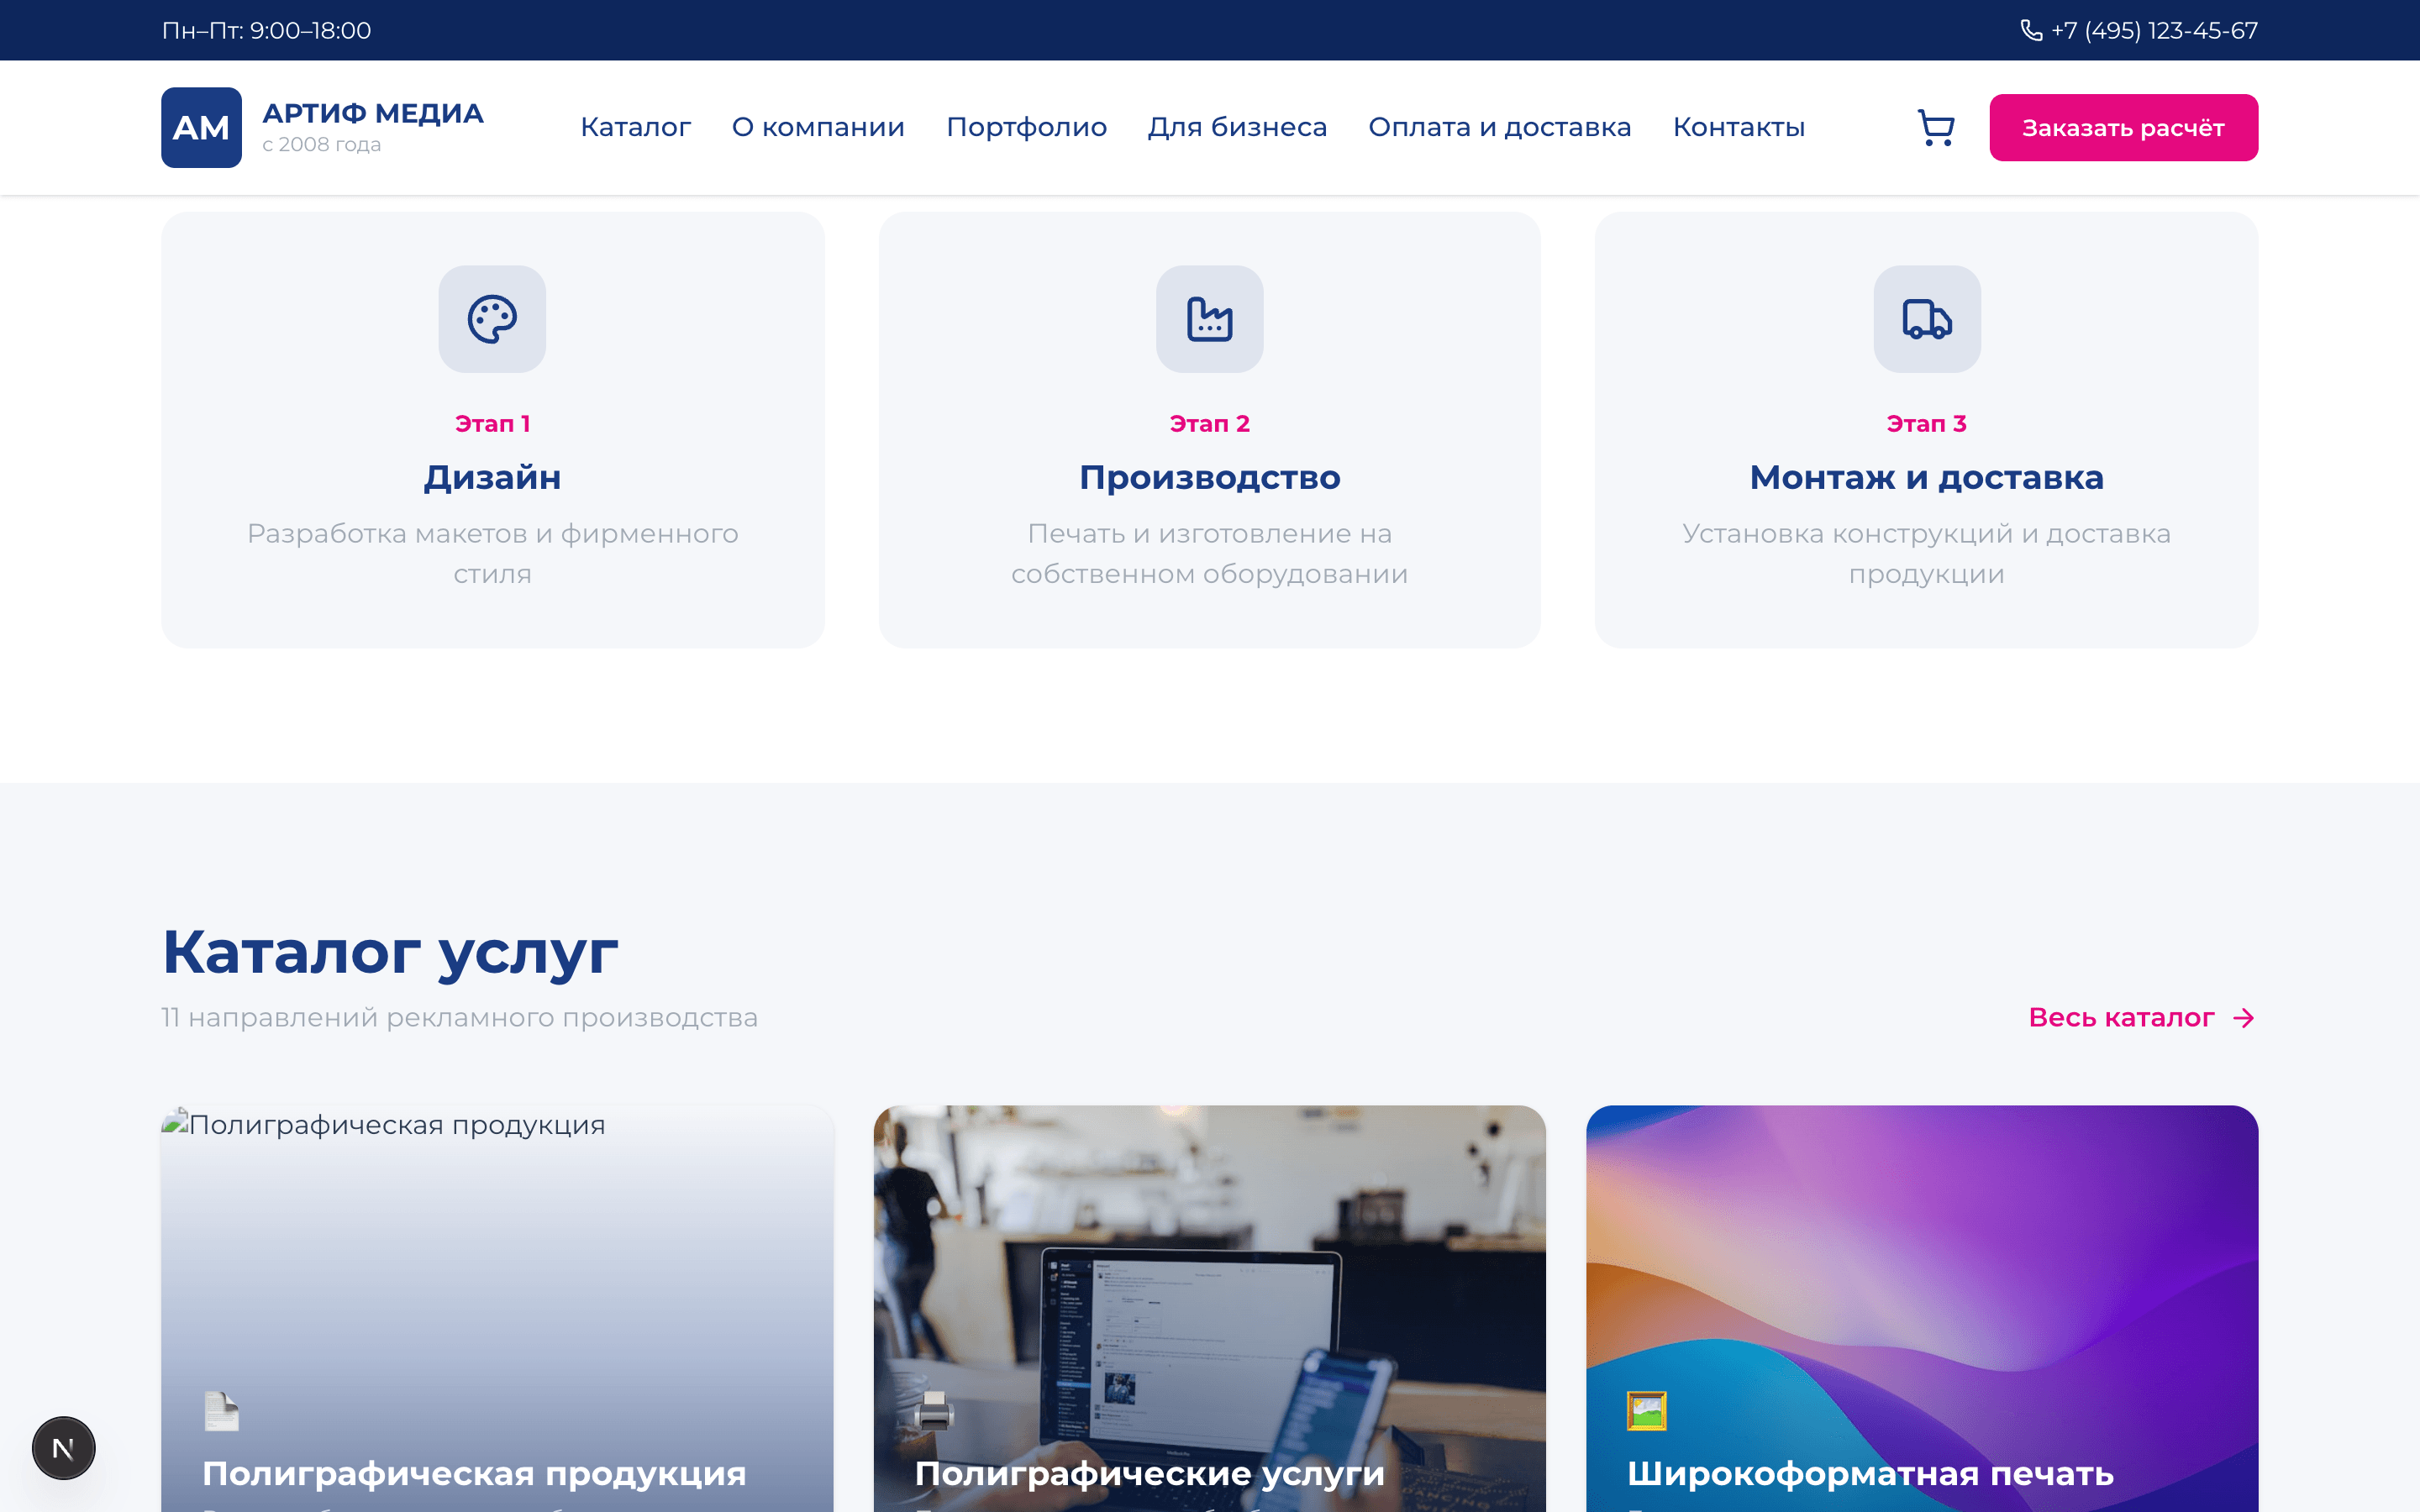Click text 11 направлений рекламного производства
The width and height of the screenshot is (2420, 1512).
point(459,1018)
